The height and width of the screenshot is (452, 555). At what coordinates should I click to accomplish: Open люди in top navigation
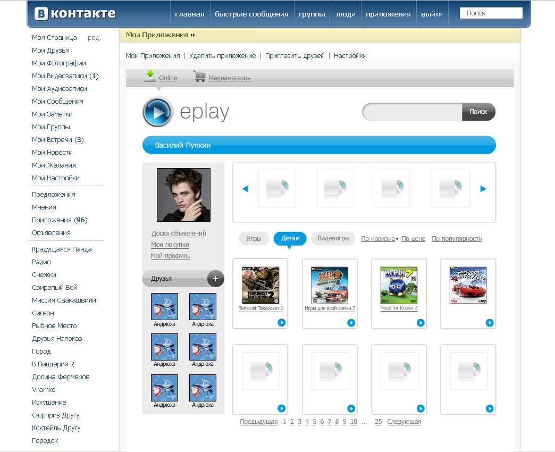346,14
